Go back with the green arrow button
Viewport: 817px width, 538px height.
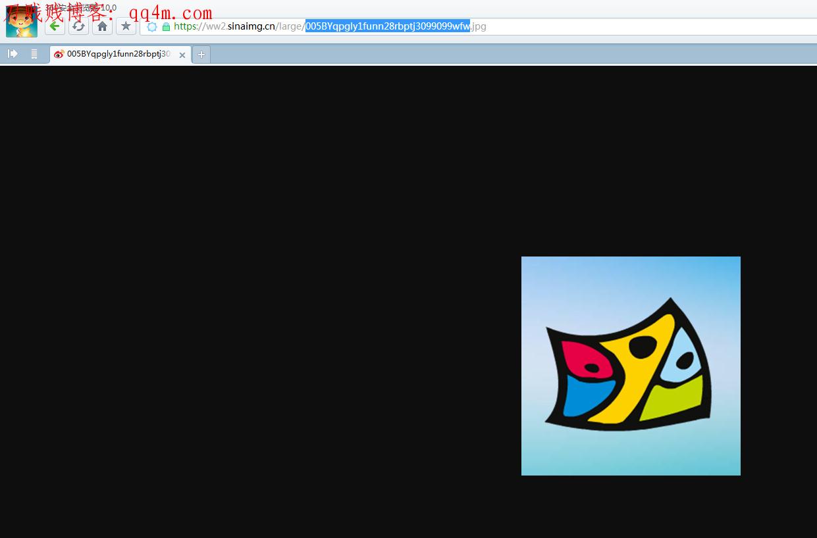[x=55, y=26]
